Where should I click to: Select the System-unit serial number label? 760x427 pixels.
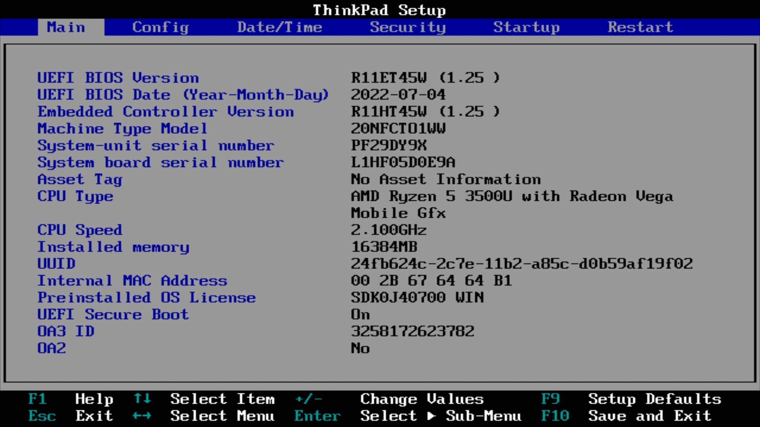[156, 145]
